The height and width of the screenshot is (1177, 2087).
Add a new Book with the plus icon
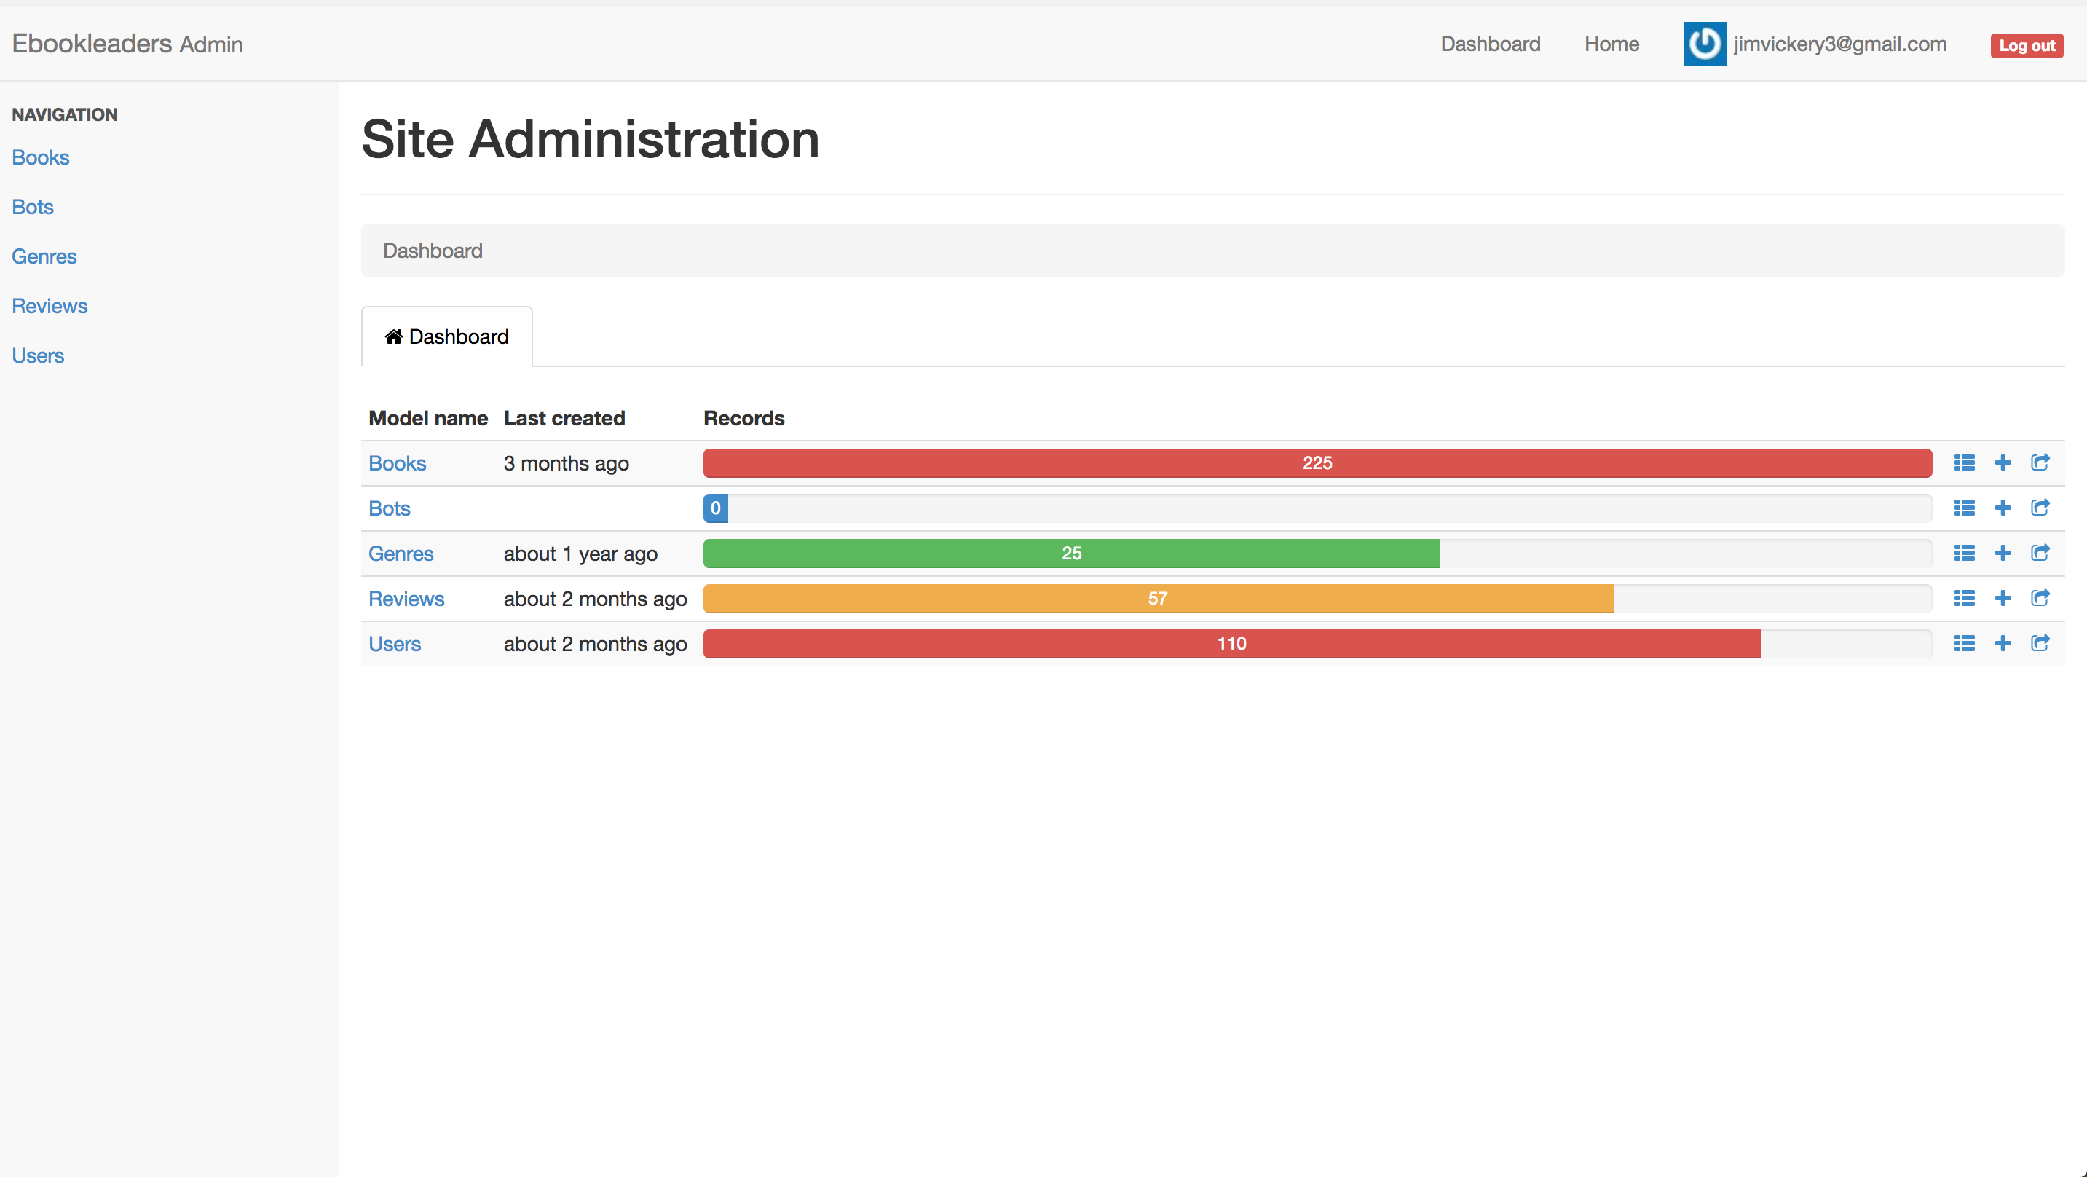pyautogui.click(x=2003, y=462)
